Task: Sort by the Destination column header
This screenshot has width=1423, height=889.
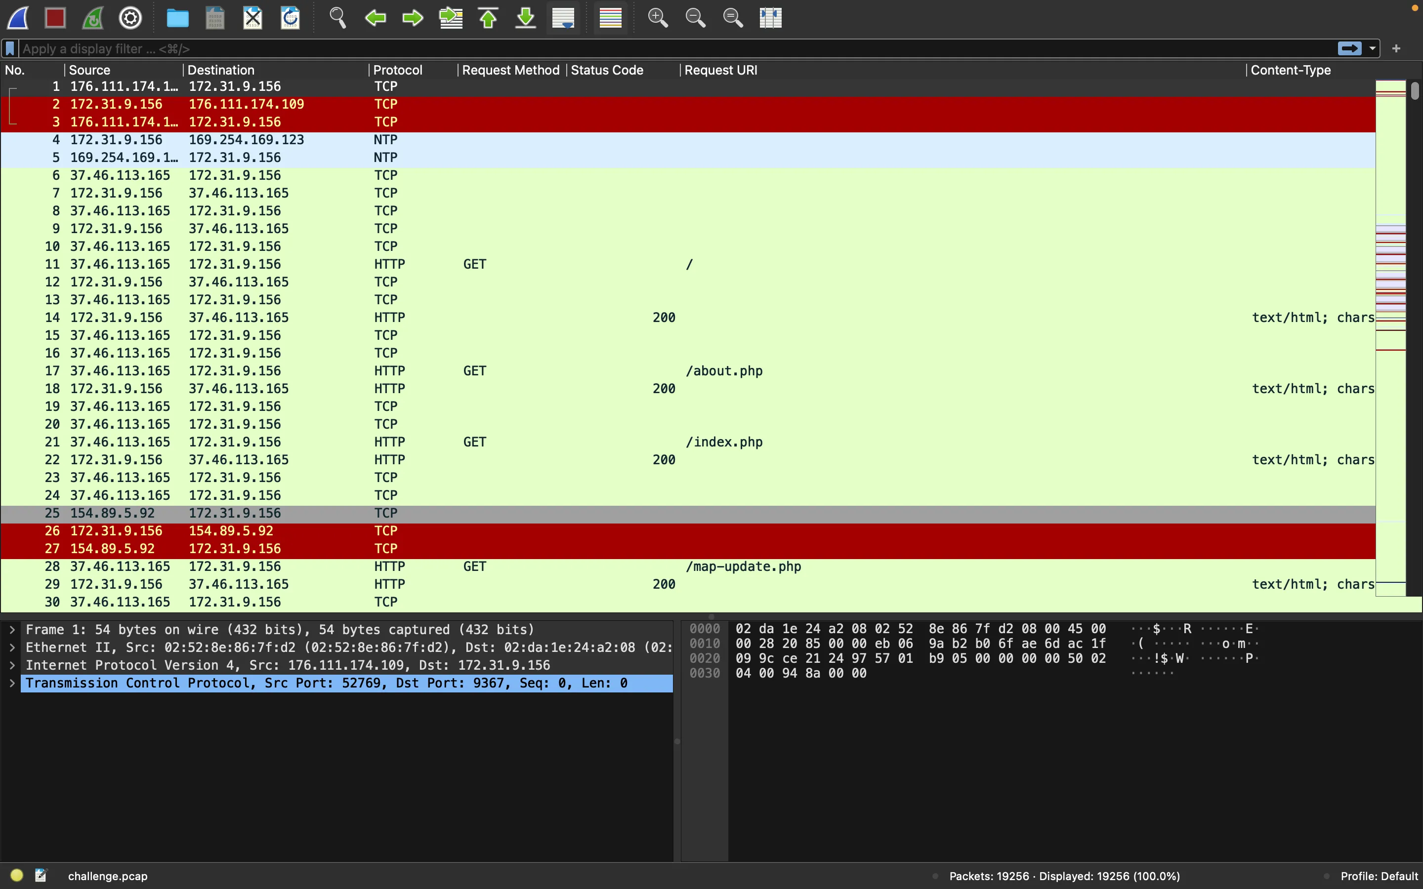Action: [276, 70]
